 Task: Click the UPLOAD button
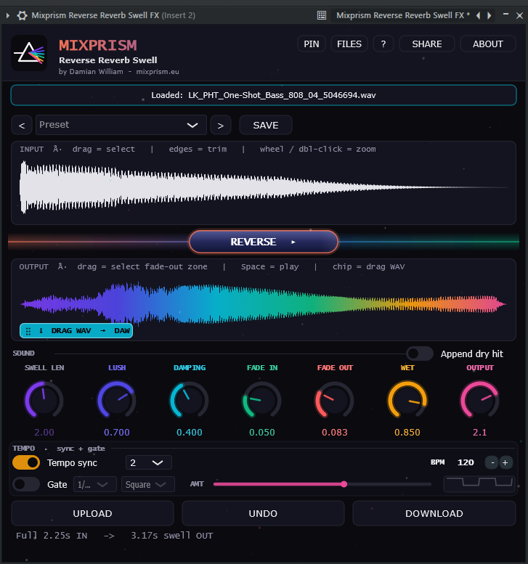[x=92, y=513]
